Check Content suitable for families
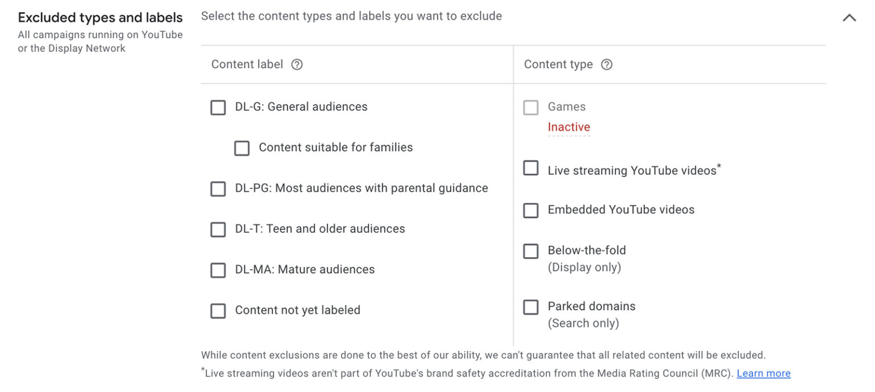Screen dimensions: 875x392 [242, 148]
